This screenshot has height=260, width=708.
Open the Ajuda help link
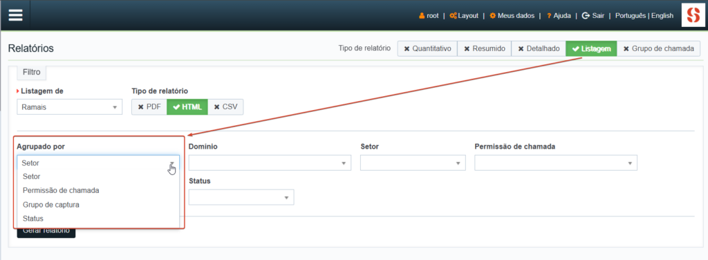559,15
